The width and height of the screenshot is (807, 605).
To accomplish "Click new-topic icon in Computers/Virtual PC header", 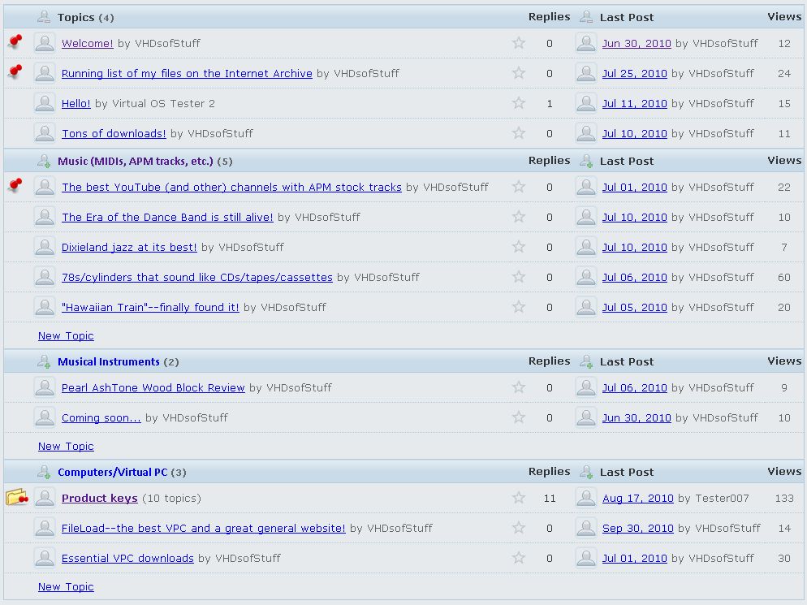I will point(45,472).
